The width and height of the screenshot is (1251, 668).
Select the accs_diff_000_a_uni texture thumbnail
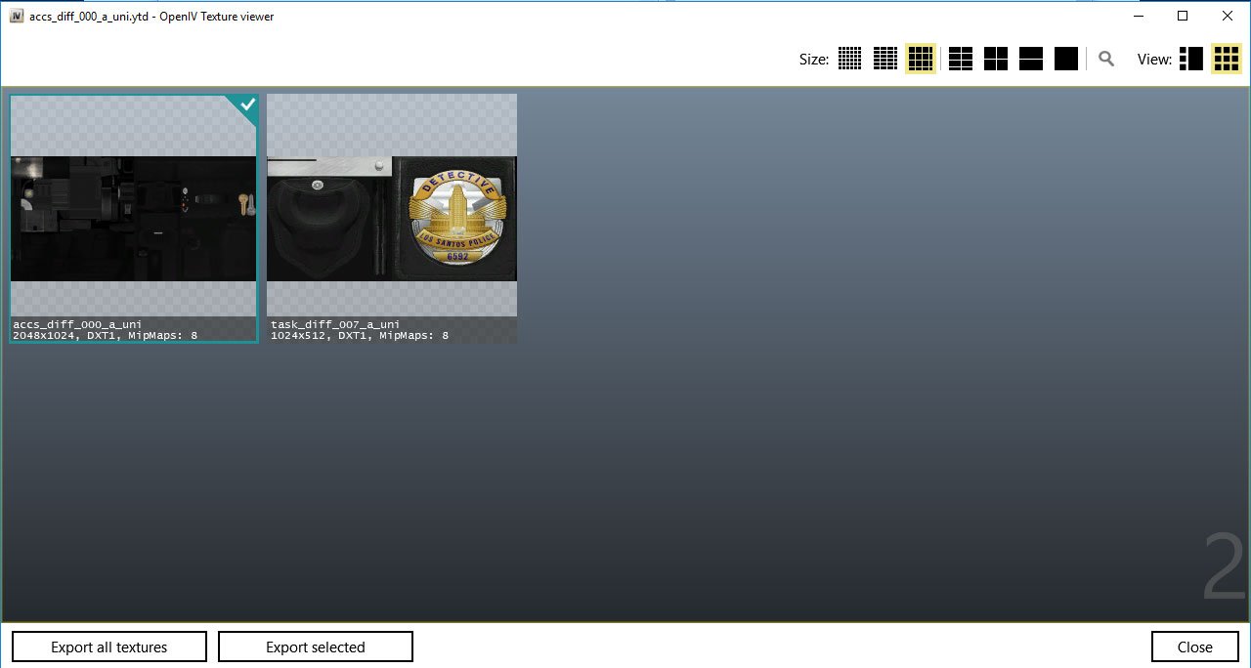tap(134, 218)
